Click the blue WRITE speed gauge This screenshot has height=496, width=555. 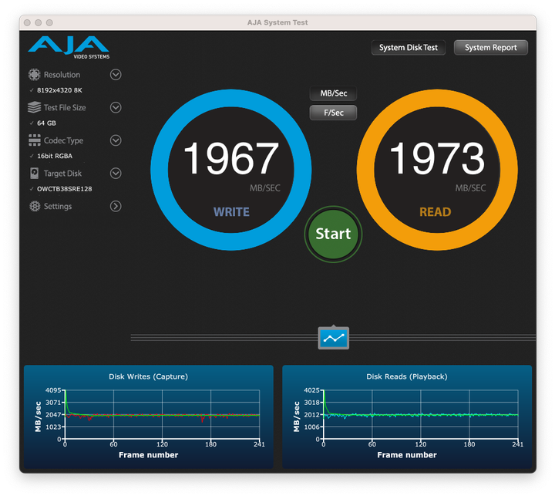click(230, 160)
